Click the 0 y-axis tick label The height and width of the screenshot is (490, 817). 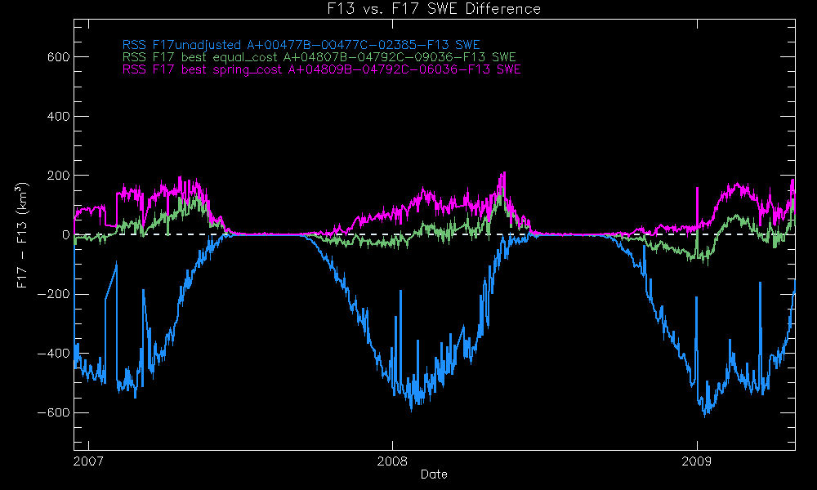pos(63,235)
